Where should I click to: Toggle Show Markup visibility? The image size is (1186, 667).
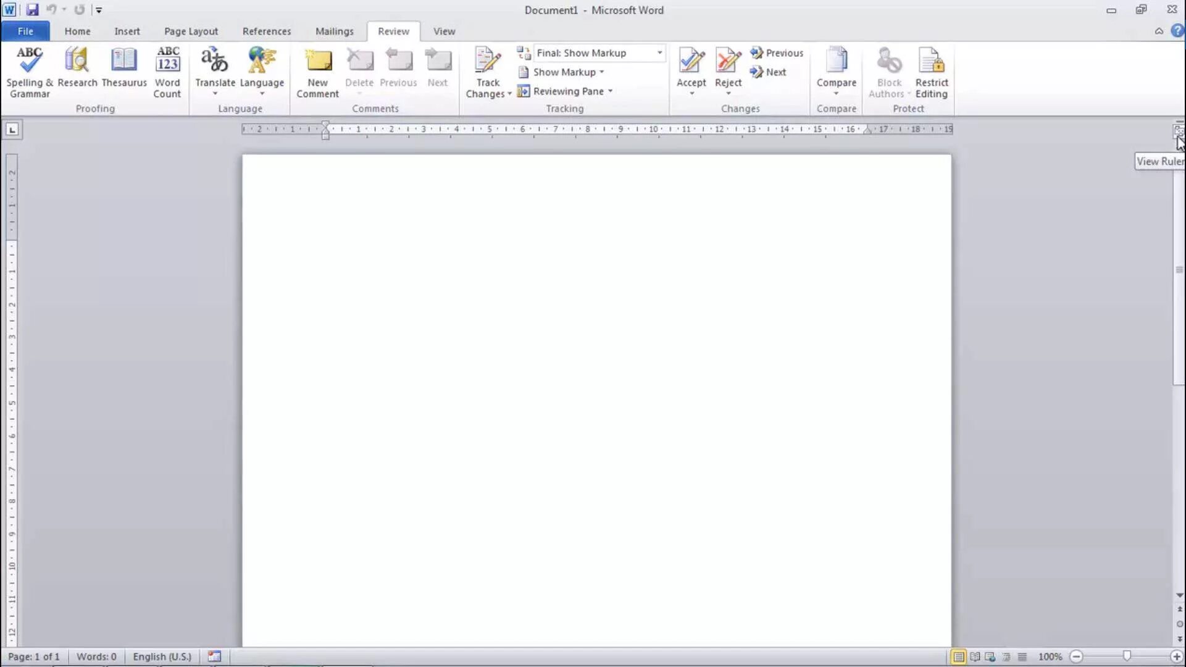[x=563, y=72]
